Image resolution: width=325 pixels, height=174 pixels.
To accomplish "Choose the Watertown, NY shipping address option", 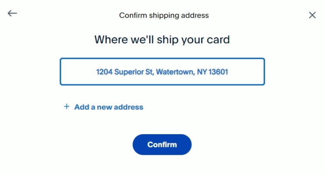I will coord(162,72).
